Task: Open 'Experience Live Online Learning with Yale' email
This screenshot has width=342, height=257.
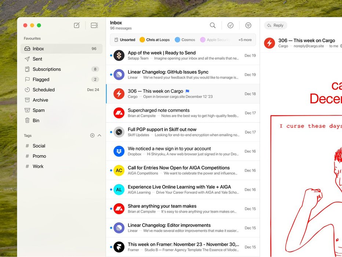Action: coord(183,189)
